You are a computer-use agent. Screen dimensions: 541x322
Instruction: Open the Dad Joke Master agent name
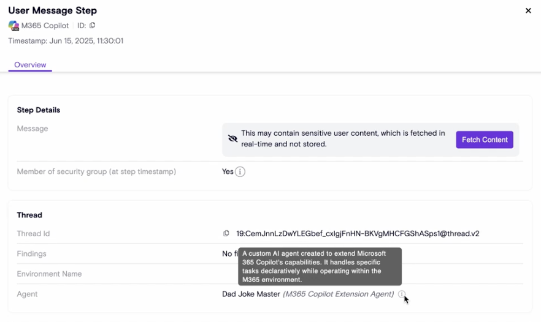pyautogui.click(x=251, y=294)
